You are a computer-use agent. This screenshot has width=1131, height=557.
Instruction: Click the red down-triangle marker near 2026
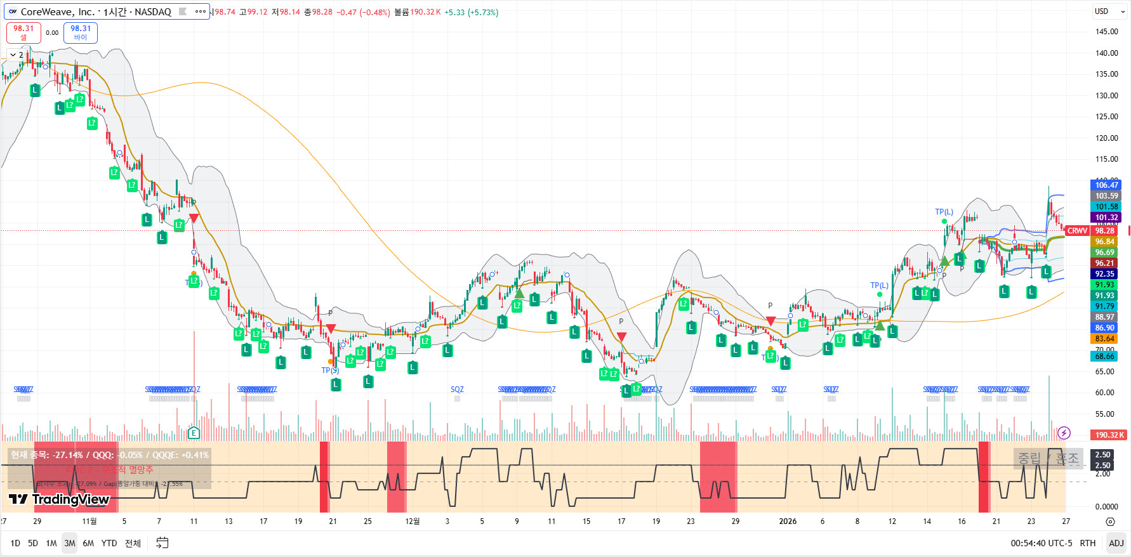[771, 322]
